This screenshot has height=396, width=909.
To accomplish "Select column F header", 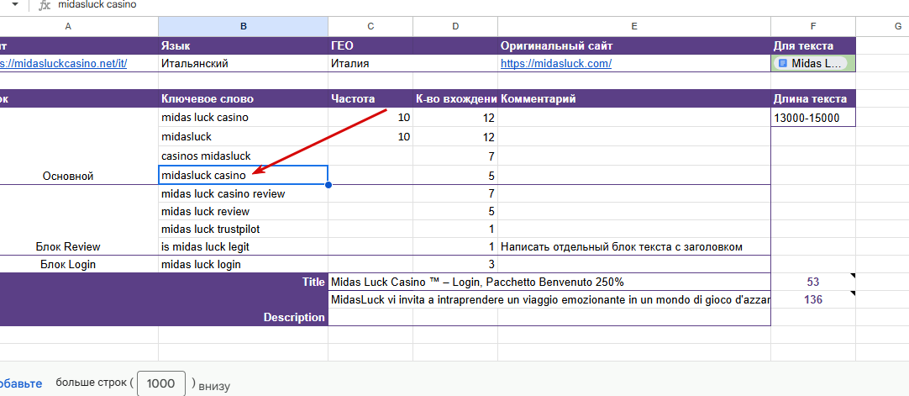I will pyautogui.click(x=813, y=26).
